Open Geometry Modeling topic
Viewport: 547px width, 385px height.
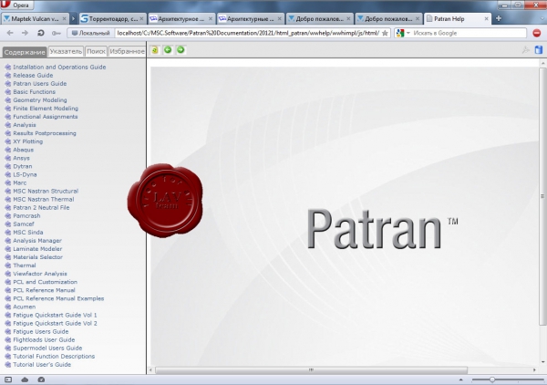point(40,100)
